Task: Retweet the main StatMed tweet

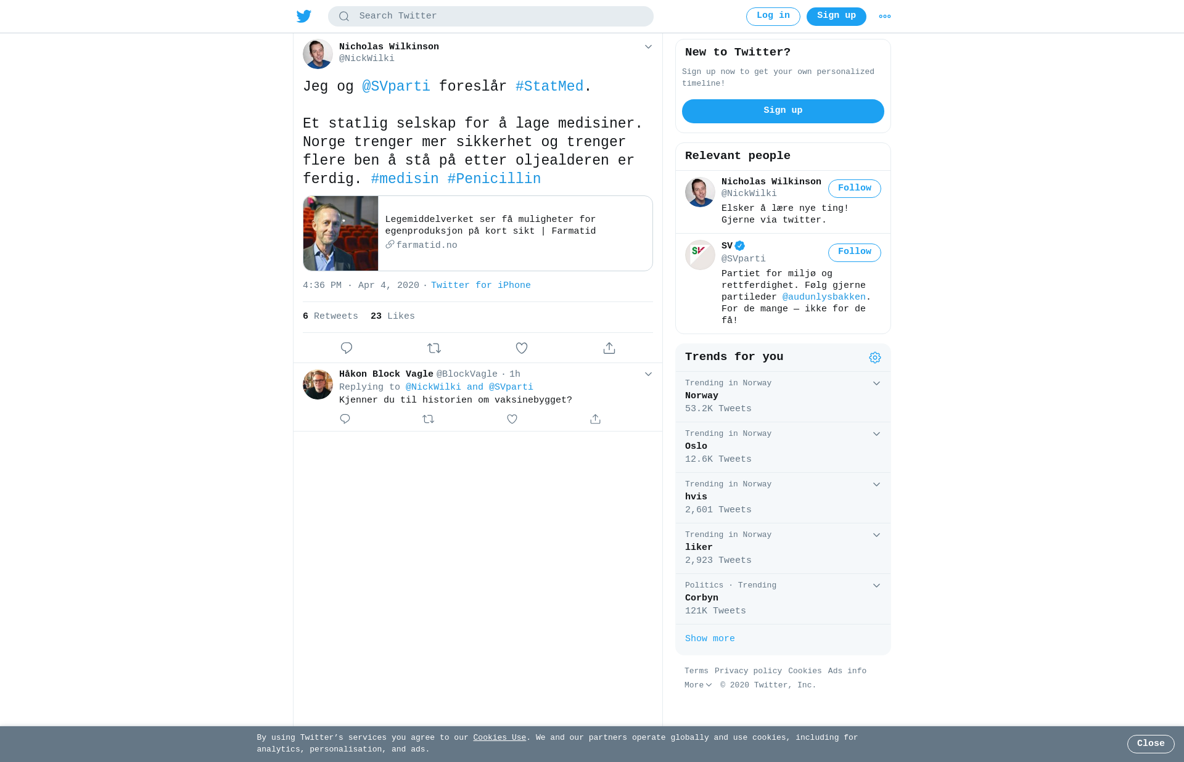Action: point(434,348)
